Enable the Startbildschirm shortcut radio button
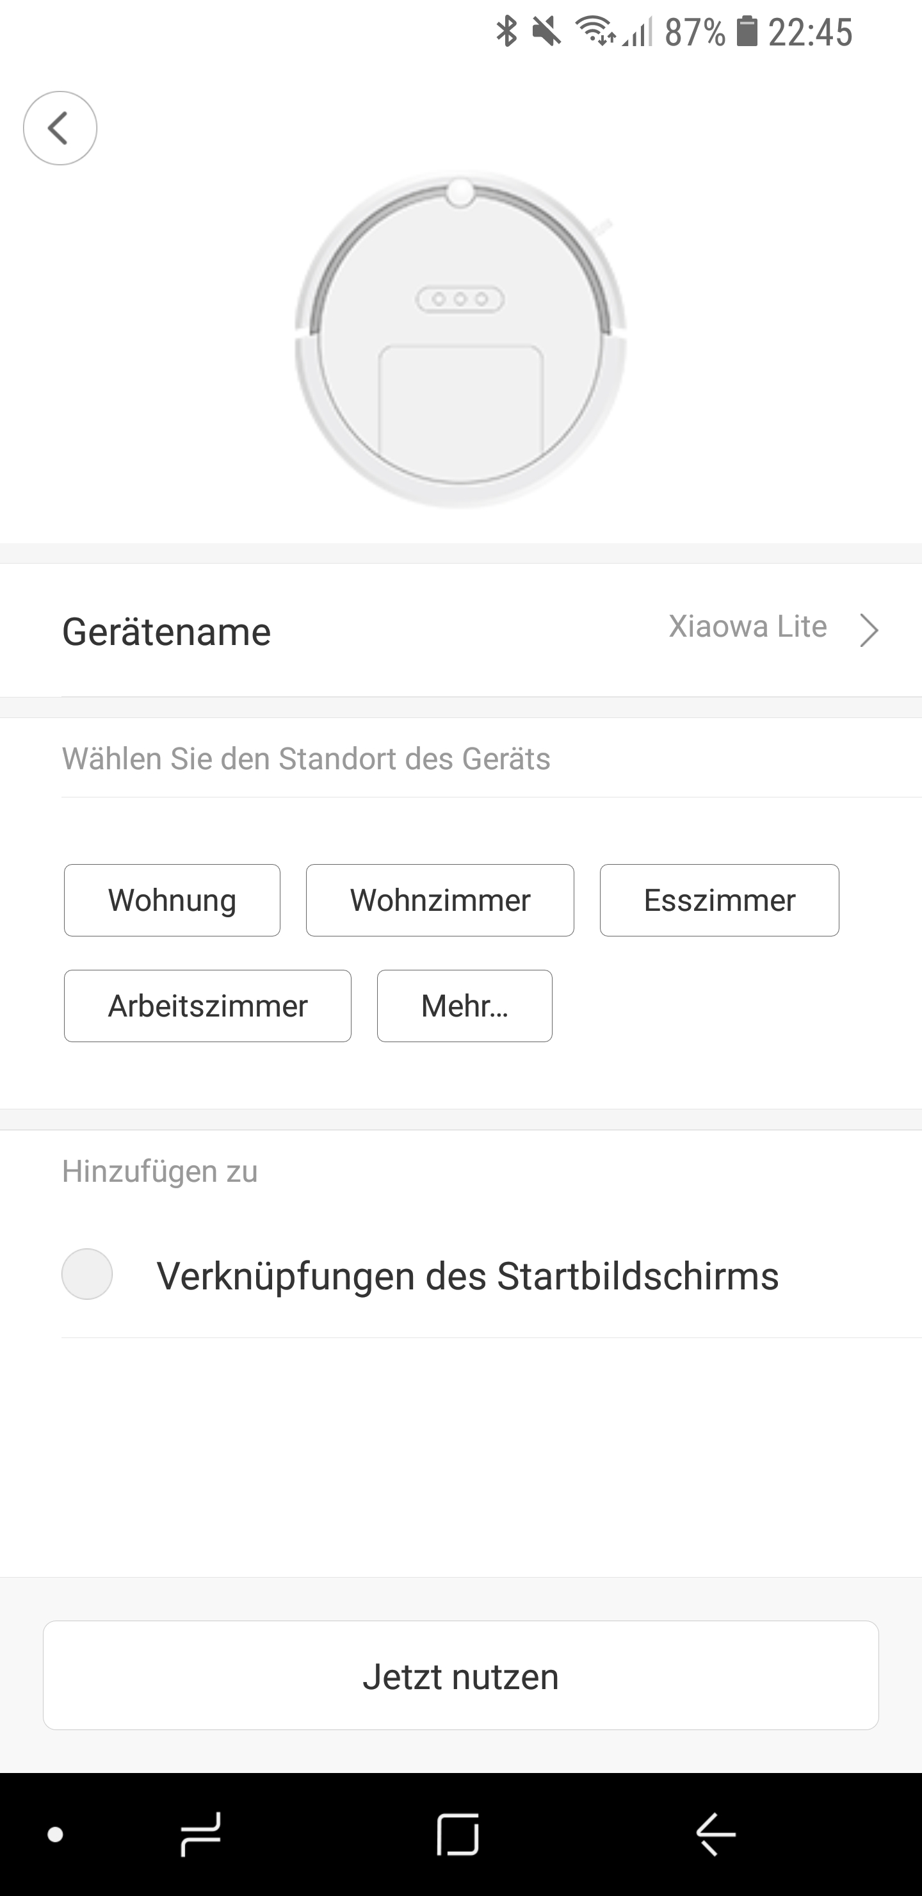 pyautogui.click(x=87, y=1274)
